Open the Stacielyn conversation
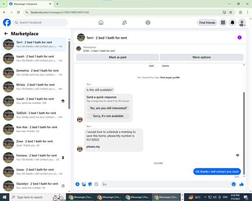Viewport: 252px width, 201px height. tap(34, 186)
